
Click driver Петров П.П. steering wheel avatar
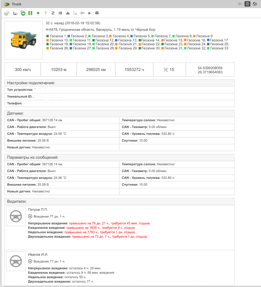[16, 216]
